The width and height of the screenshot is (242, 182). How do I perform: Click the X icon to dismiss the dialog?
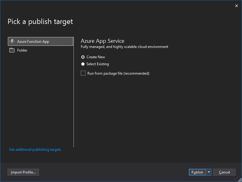[x=237, y=5]
